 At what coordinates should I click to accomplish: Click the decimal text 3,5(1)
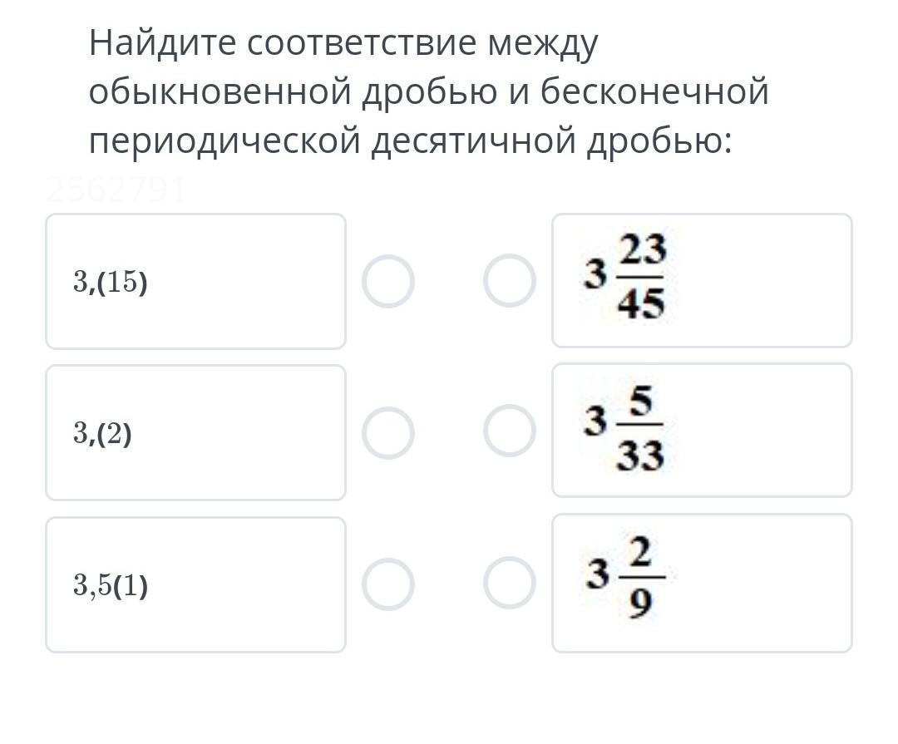tap(111, 585)
